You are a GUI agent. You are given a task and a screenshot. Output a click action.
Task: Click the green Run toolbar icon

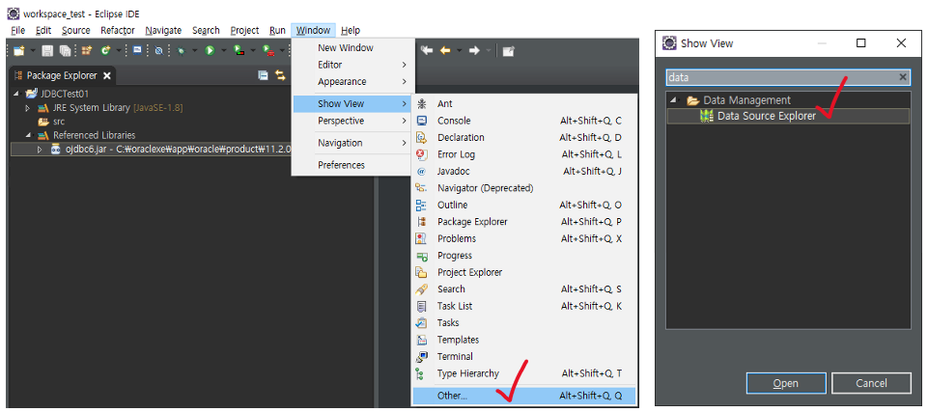(x=210, y=51)
